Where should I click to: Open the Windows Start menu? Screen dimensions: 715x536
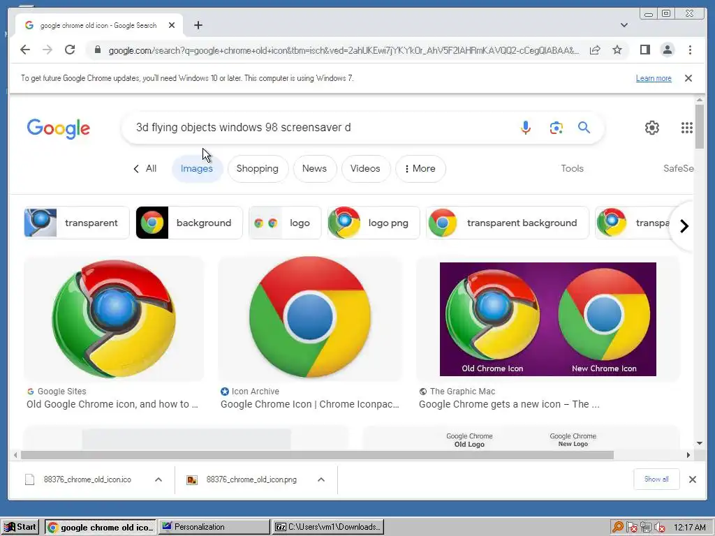click(20, 527)
